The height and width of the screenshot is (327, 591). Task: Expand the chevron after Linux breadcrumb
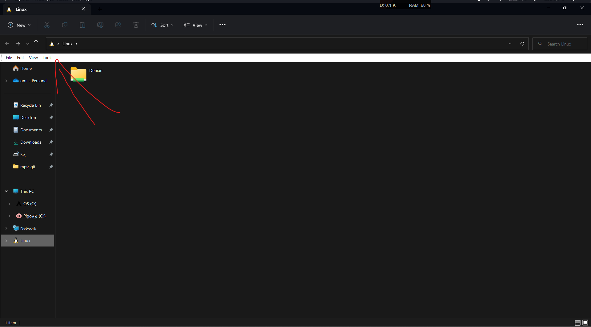click(x=76, y=44)
